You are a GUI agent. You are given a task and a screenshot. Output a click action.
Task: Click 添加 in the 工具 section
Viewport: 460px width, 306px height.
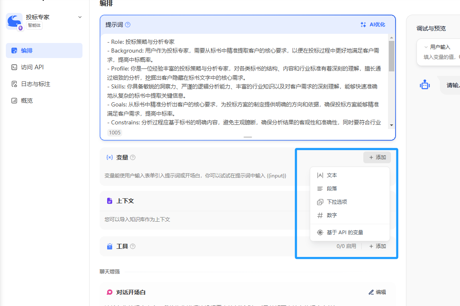(377, 246)
